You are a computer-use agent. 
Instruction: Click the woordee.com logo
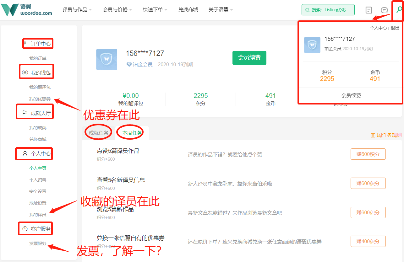26,10
